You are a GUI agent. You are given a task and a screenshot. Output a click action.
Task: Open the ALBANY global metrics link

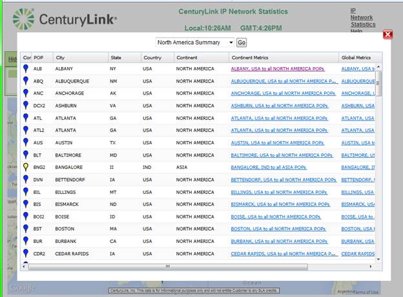(358, 69)
